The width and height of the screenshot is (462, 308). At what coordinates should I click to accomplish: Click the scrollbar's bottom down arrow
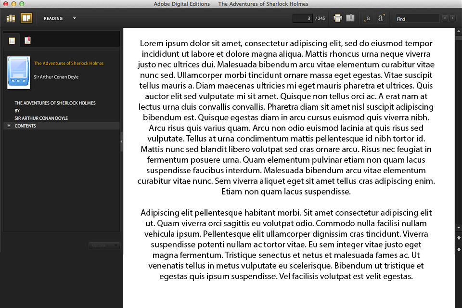(459, 227)
